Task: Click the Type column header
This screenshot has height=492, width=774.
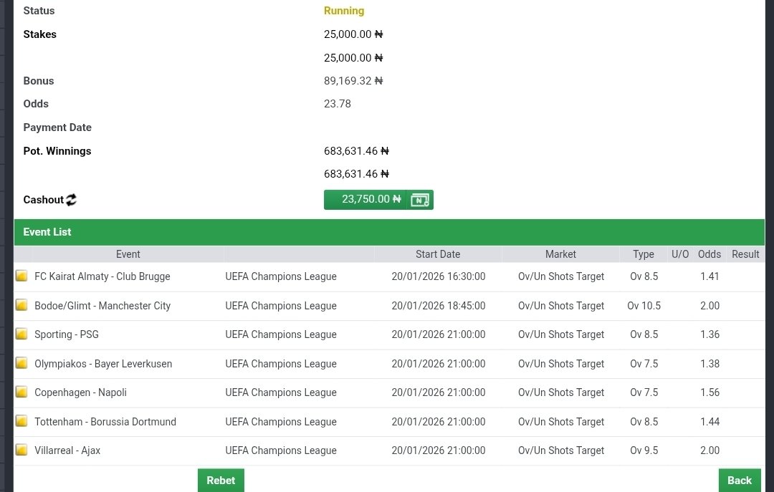Action: 643,254
